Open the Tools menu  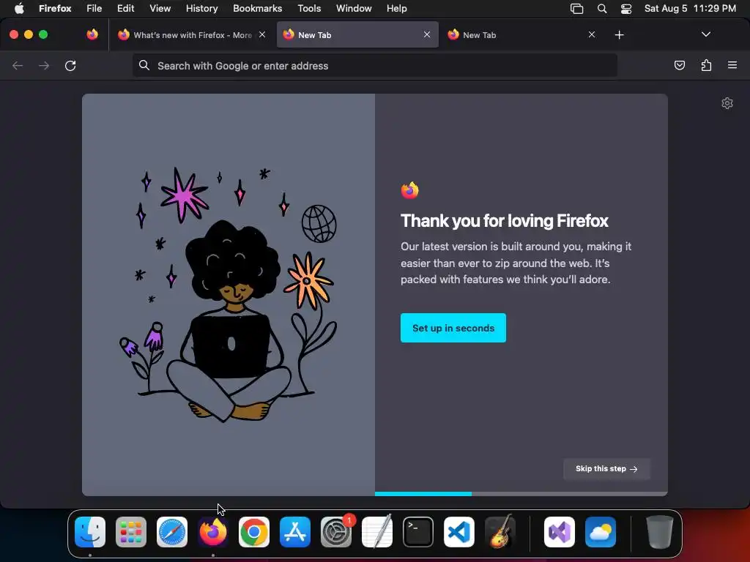coord(309,9)
